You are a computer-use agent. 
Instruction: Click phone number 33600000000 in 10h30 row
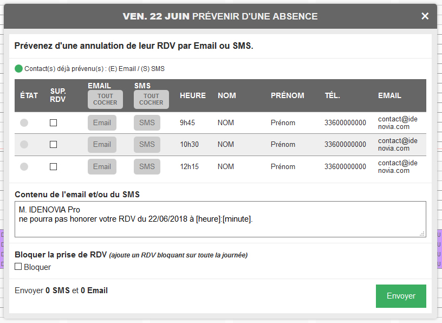(x=346, y=145)
